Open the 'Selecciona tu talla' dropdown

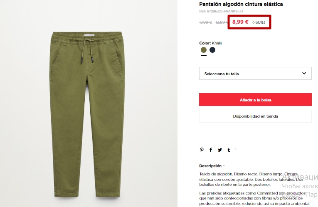(255, 74)
